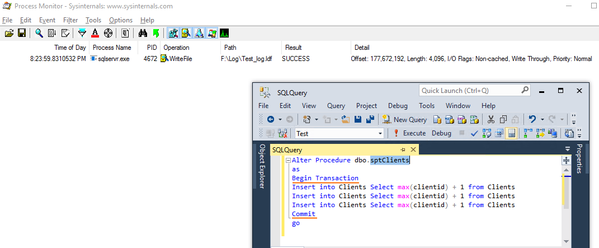
Task: Toggle Show Profiling Events graph icon
Action: tap(224, 33)
